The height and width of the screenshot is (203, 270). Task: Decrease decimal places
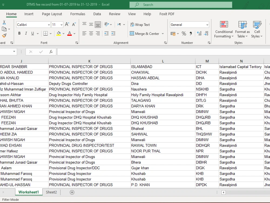pos(206,34)
